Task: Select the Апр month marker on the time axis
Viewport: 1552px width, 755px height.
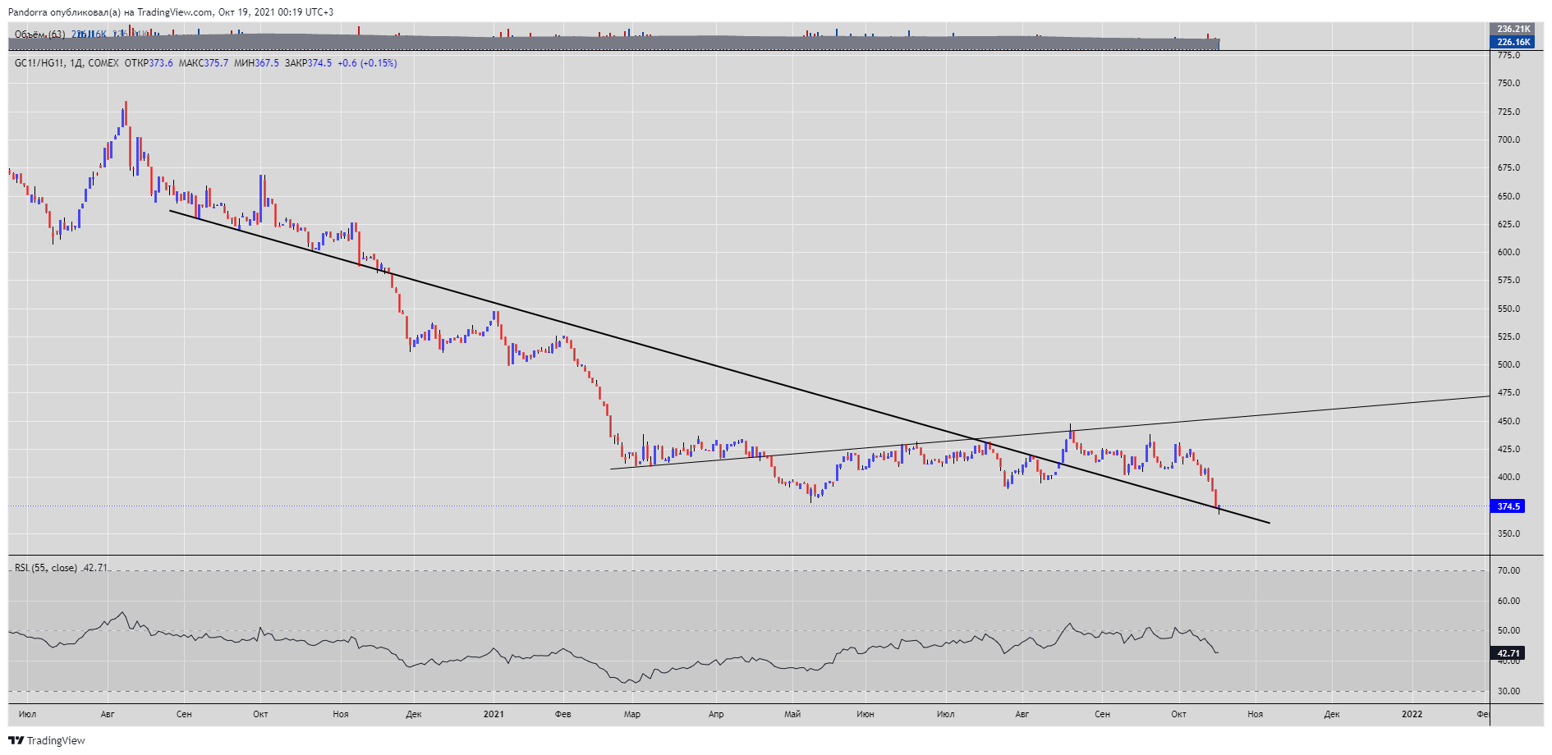Action: tap(716, 714)
